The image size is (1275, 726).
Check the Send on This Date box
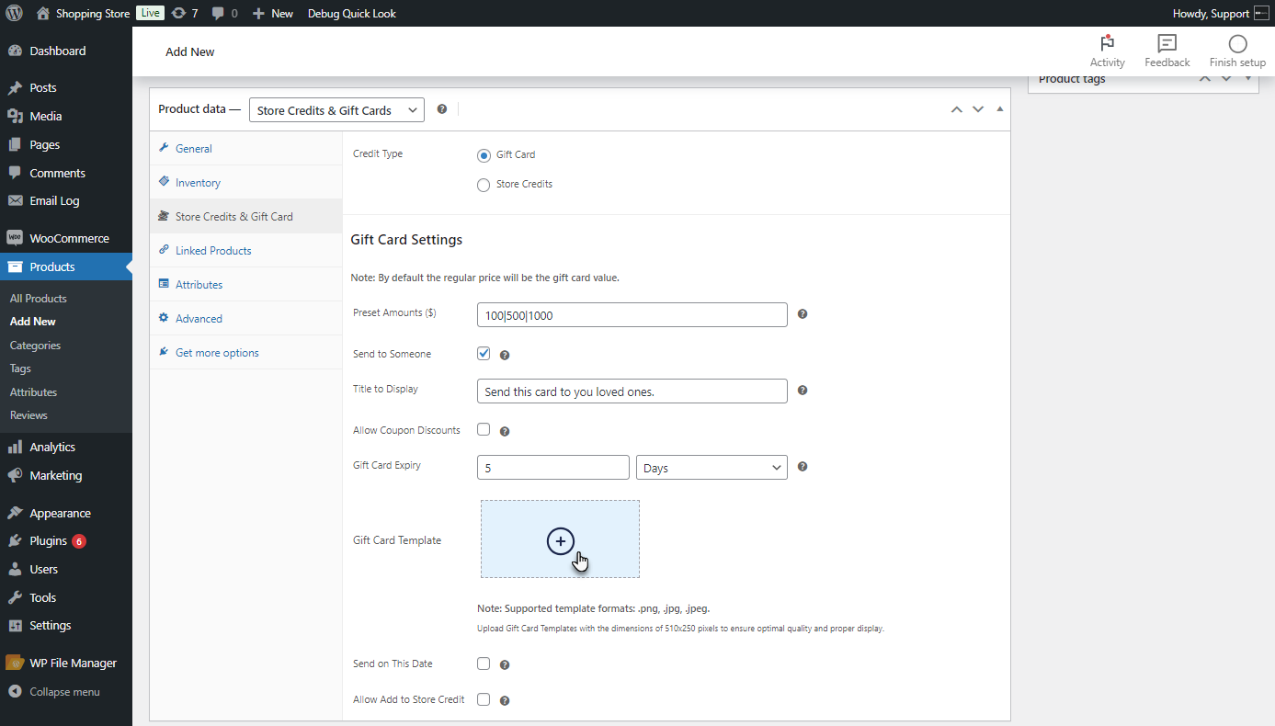click(484, 664)
